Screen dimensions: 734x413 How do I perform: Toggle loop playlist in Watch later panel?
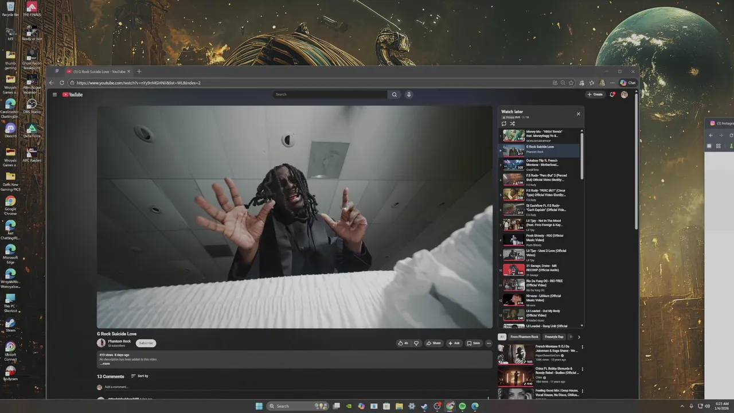click(x=504, y=123)
